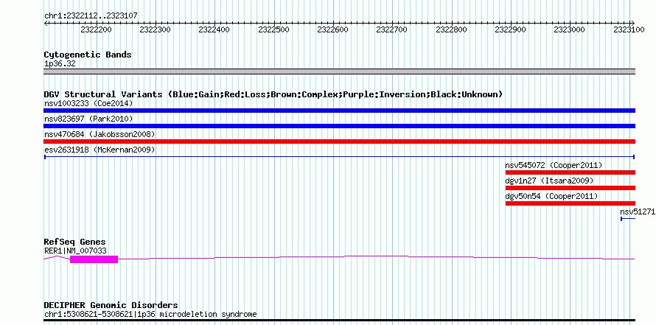Click the 1p36.32 cytogenetic band bar
Viewport: 656px width, 325px height.
point(339,71)
